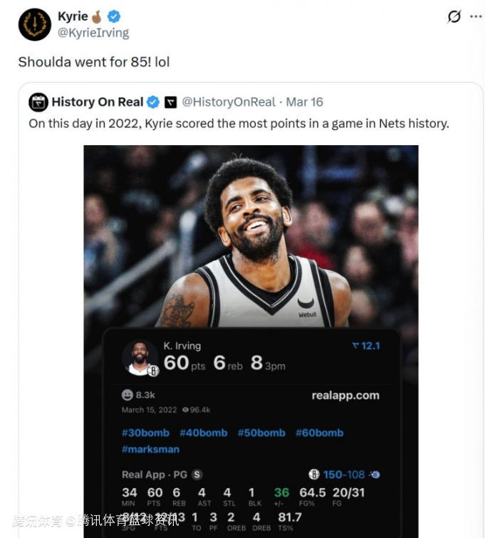The width and height of the screenshot is (485, 538).
Task: Open the realapp.com link
Action: pos(345,395)
